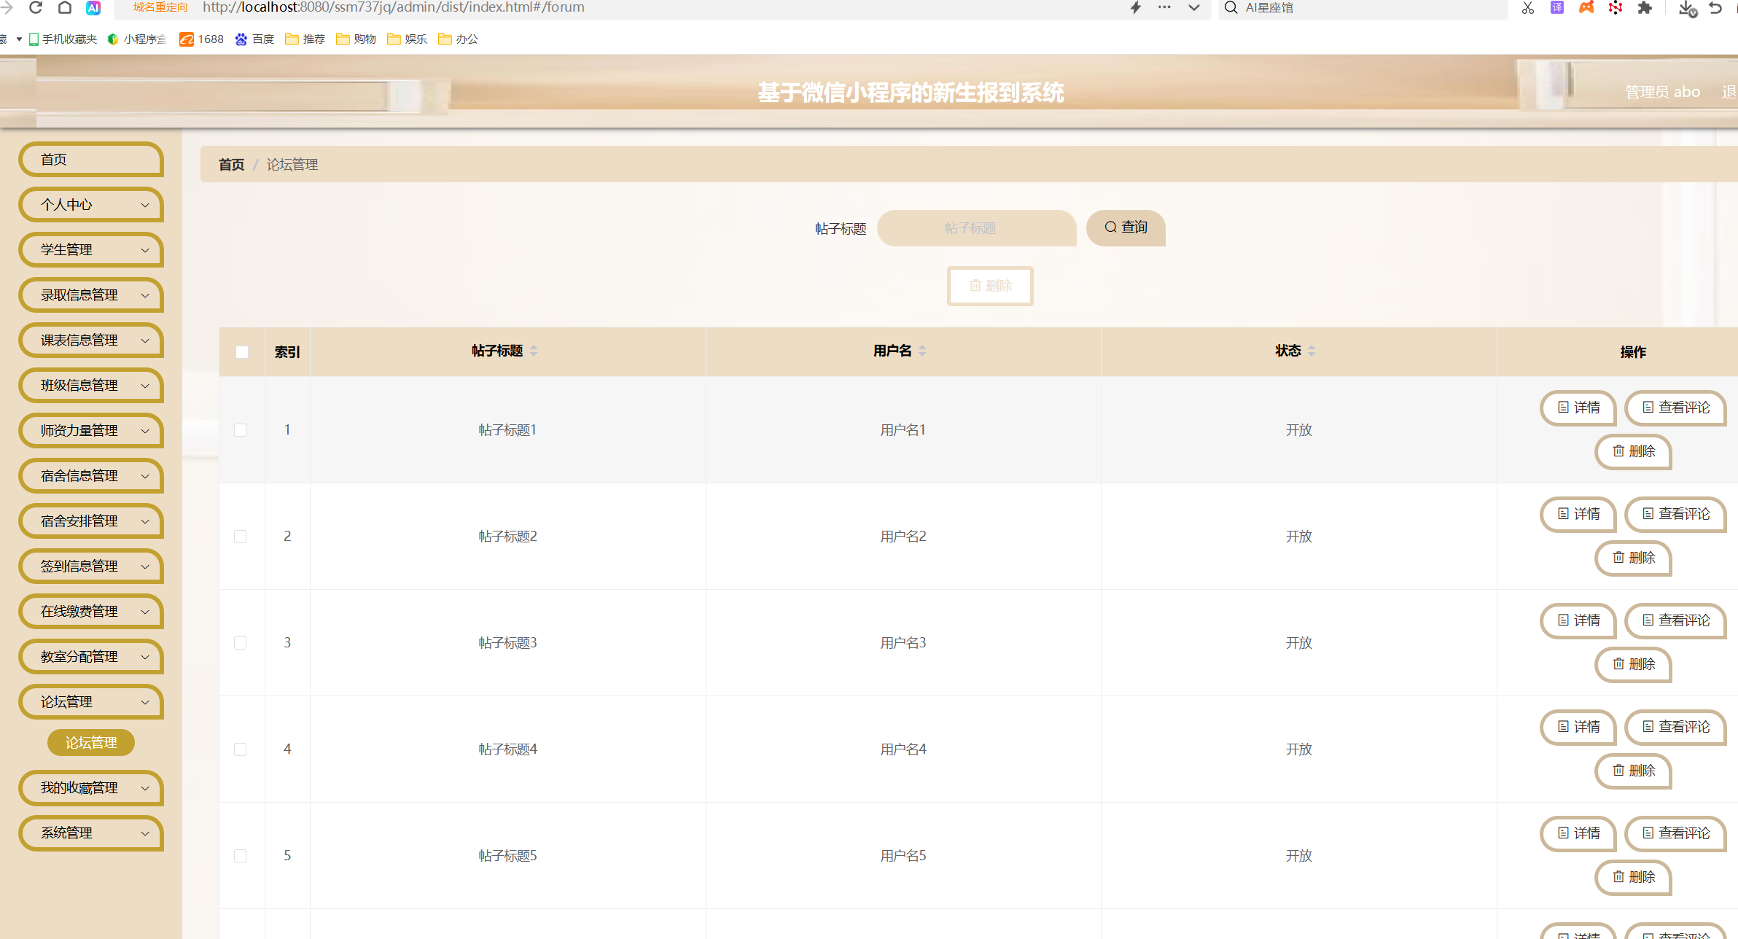Open the AI assistant icon beside the address bar
This screenshot has height=939, width=1738.
point(93,7)
